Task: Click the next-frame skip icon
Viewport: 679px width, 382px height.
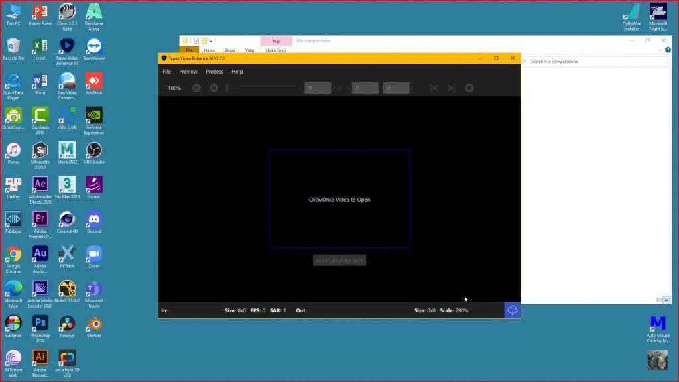Action: [214, 88]
